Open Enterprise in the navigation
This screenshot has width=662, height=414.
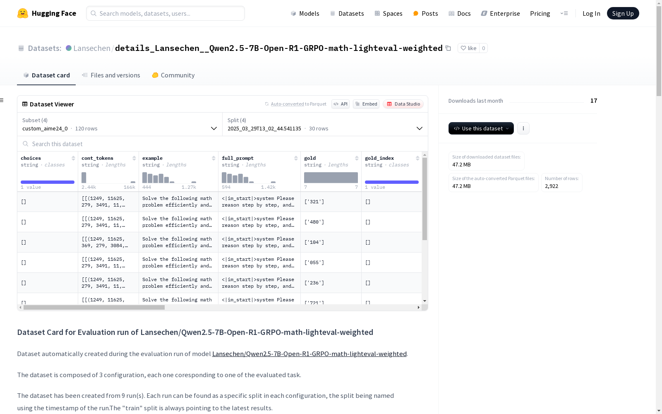[501, 13]
